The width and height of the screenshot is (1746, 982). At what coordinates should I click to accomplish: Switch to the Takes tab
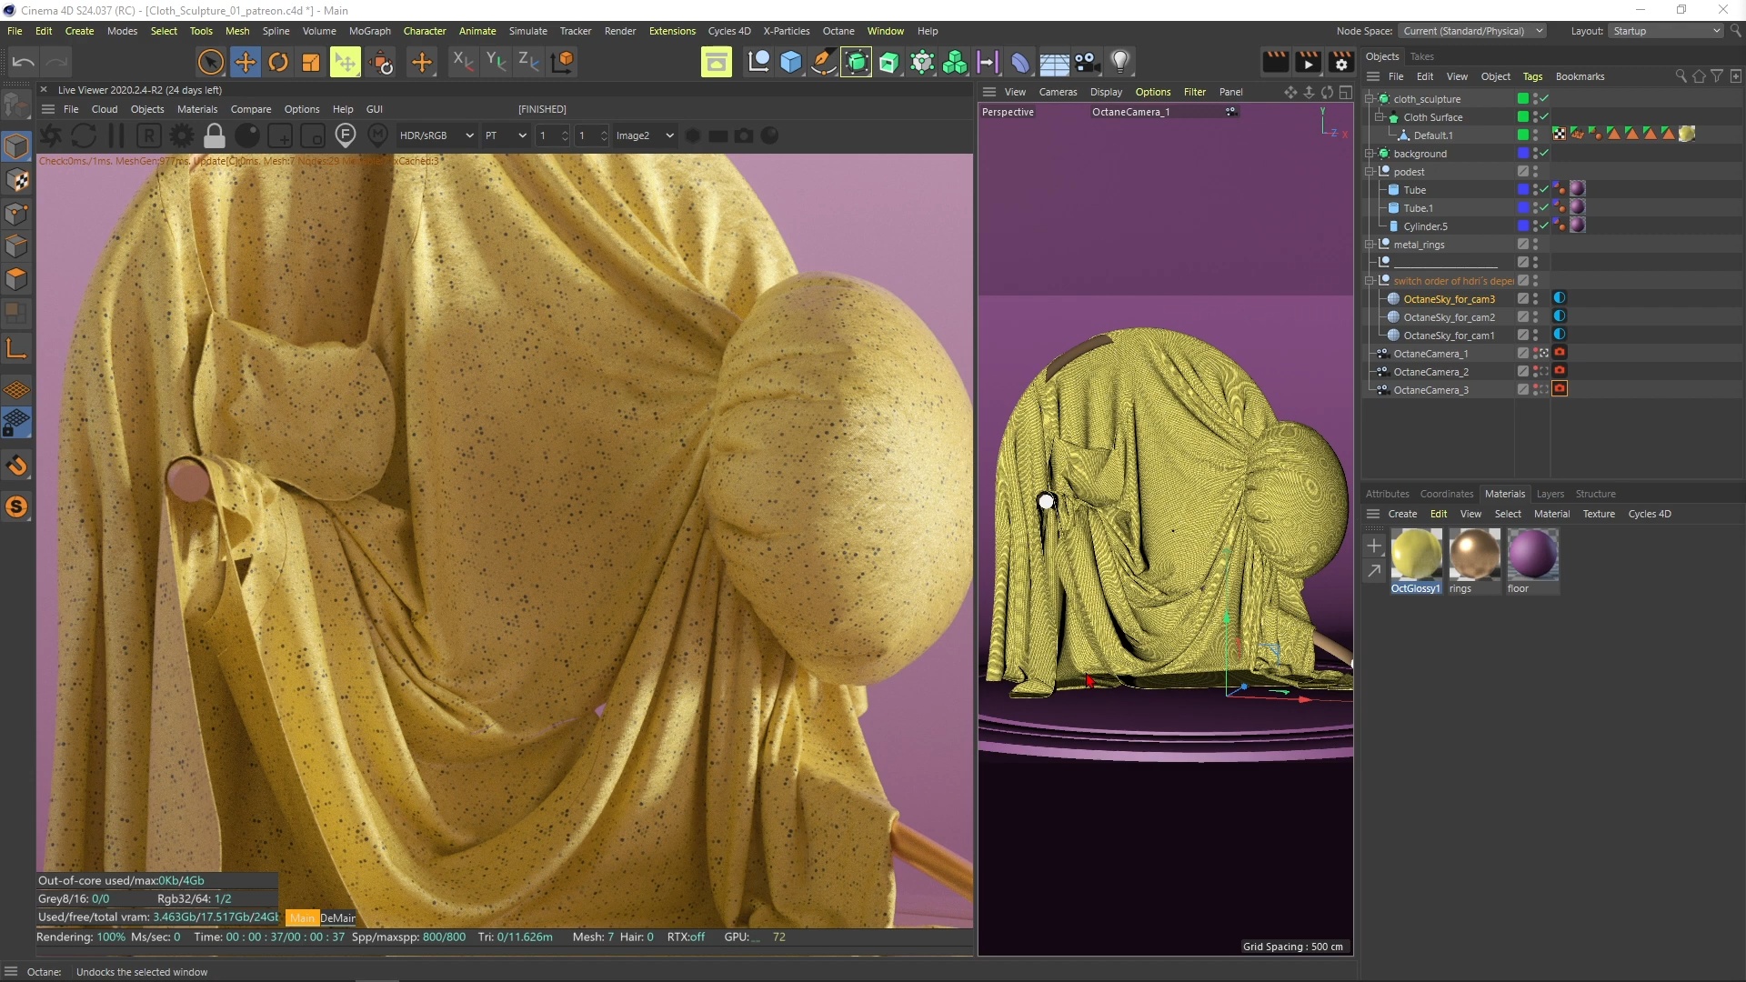1421,56
